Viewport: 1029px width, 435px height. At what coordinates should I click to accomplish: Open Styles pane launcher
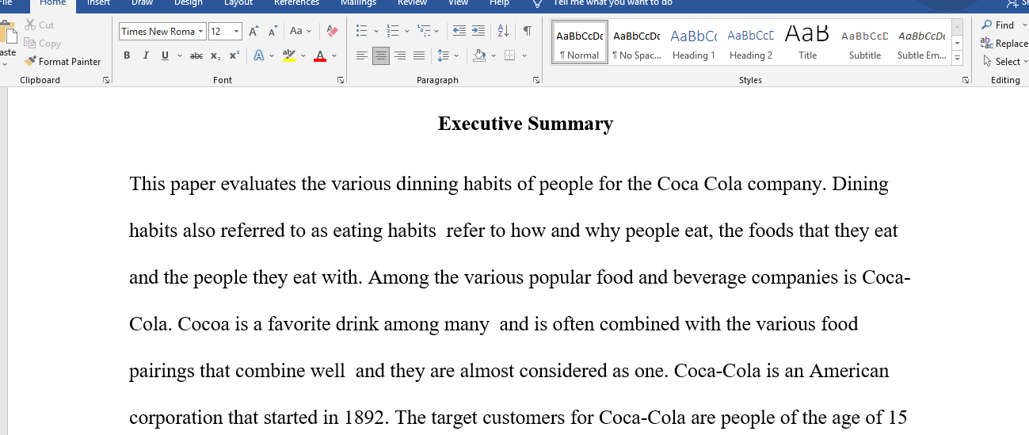[x=966, y=80]
